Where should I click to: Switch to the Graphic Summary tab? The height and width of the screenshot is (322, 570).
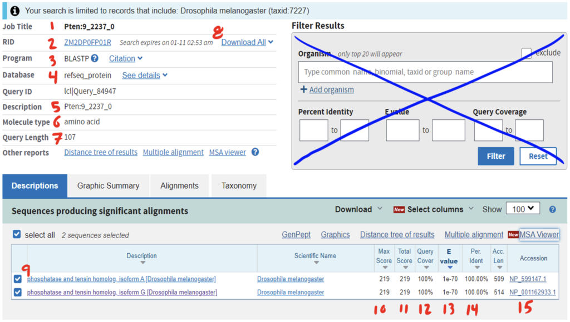click(108, 186)
